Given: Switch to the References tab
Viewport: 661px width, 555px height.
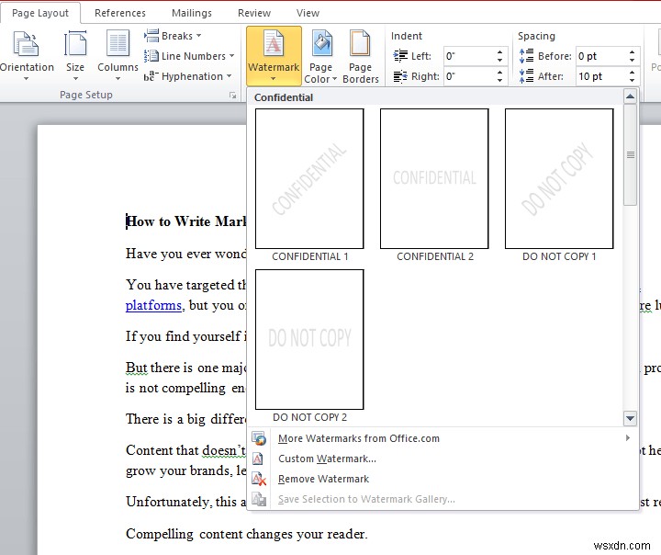Looking at the screenshot, I should (120, 13).
